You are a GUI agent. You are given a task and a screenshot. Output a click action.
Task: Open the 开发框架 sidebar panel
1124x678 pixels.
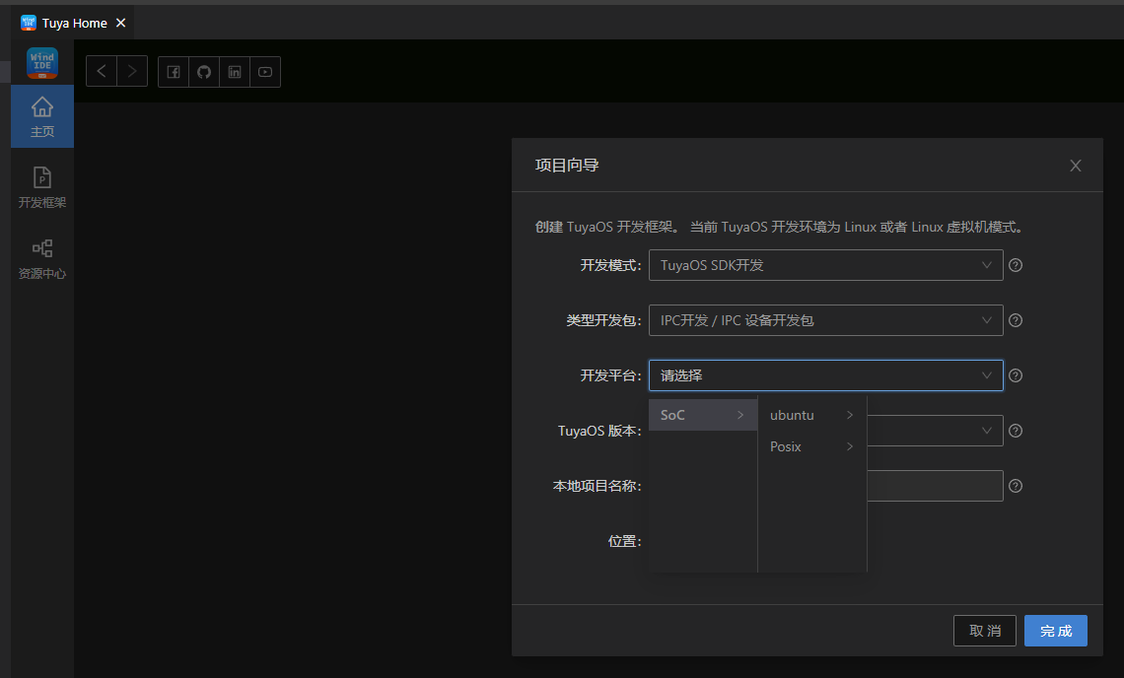tap(42, 187)
